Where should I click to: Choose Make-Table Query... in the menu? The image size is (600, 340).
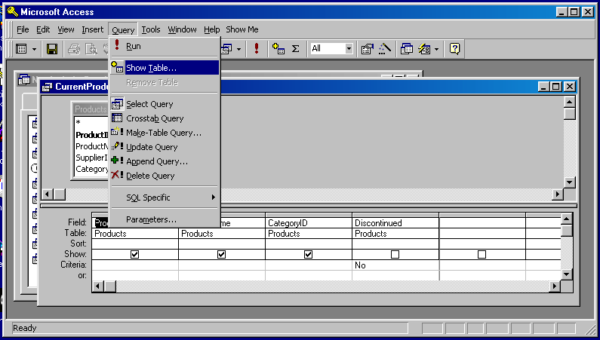(165, 133)
